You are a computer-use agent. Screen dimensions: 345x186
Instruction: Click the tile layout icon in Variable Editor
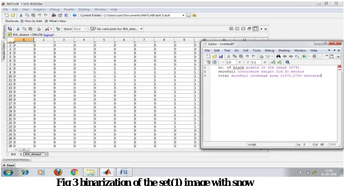click(x=231, y=29)
